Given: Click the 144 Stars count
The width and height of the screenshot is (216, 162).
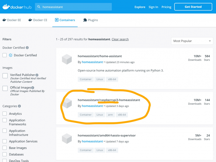Looking at the screenshot, I should tap(207, 102).
